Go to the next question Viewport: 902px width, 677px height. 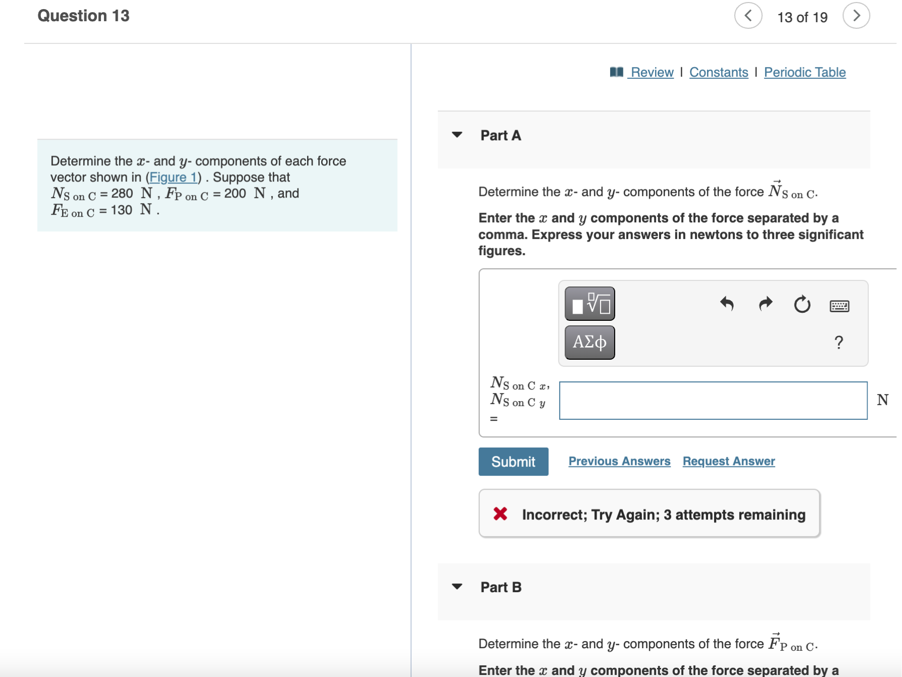click(x=857, y=15)
